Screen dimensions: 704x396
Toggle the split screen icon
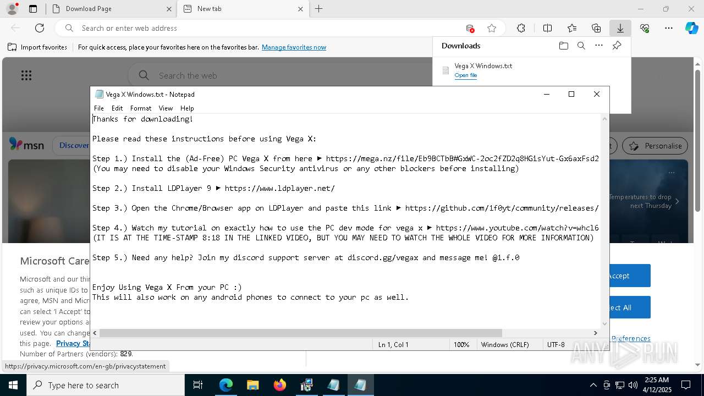(547, 28)
